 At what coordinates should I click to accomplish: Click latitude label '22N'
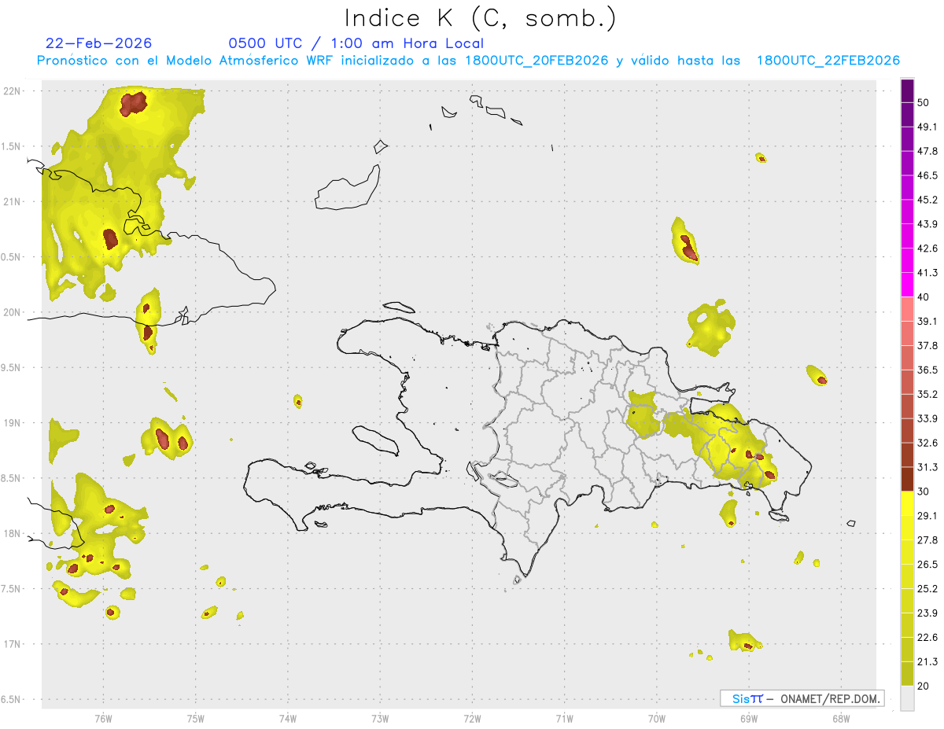[x=13, y=91]
